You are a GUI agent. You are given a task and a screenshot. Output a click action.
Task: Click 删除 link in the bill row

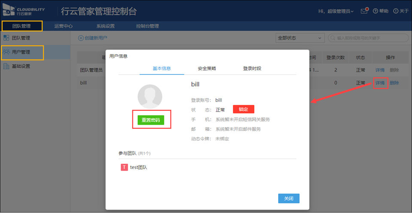coord(394,83)
